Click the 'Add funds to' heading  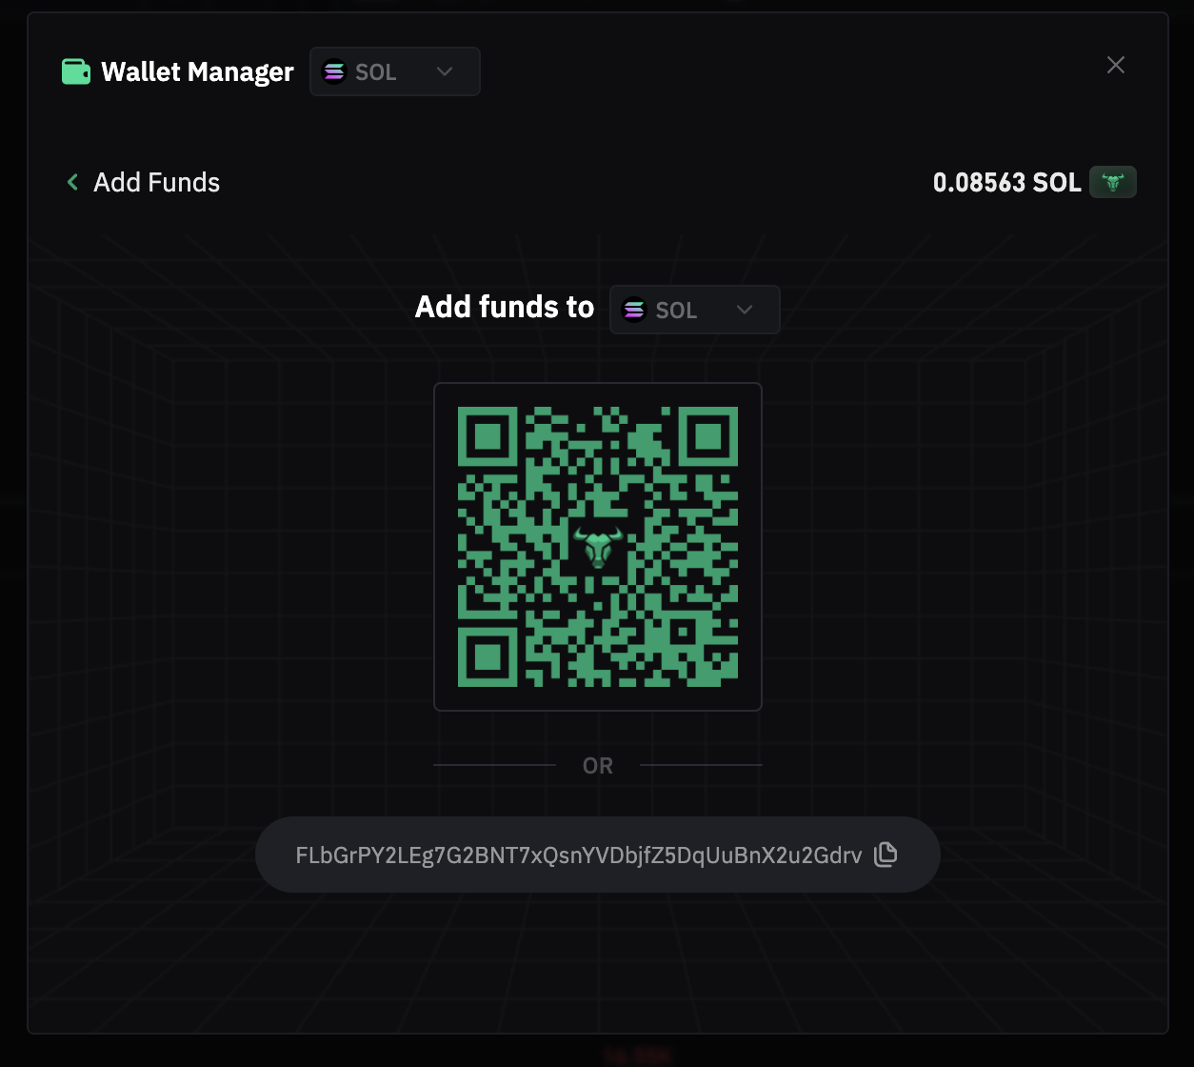(505, 307)
